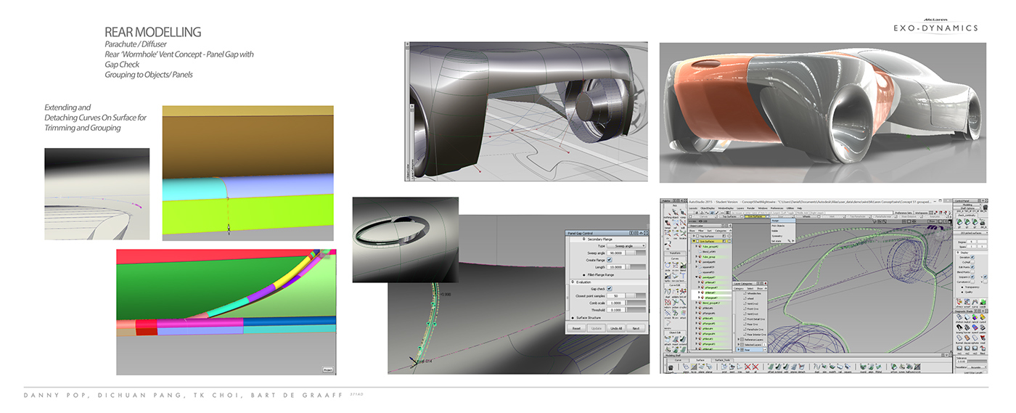Apply the rancol diagnostic shade
This screenshot has width=1016, height=413.
975,318
